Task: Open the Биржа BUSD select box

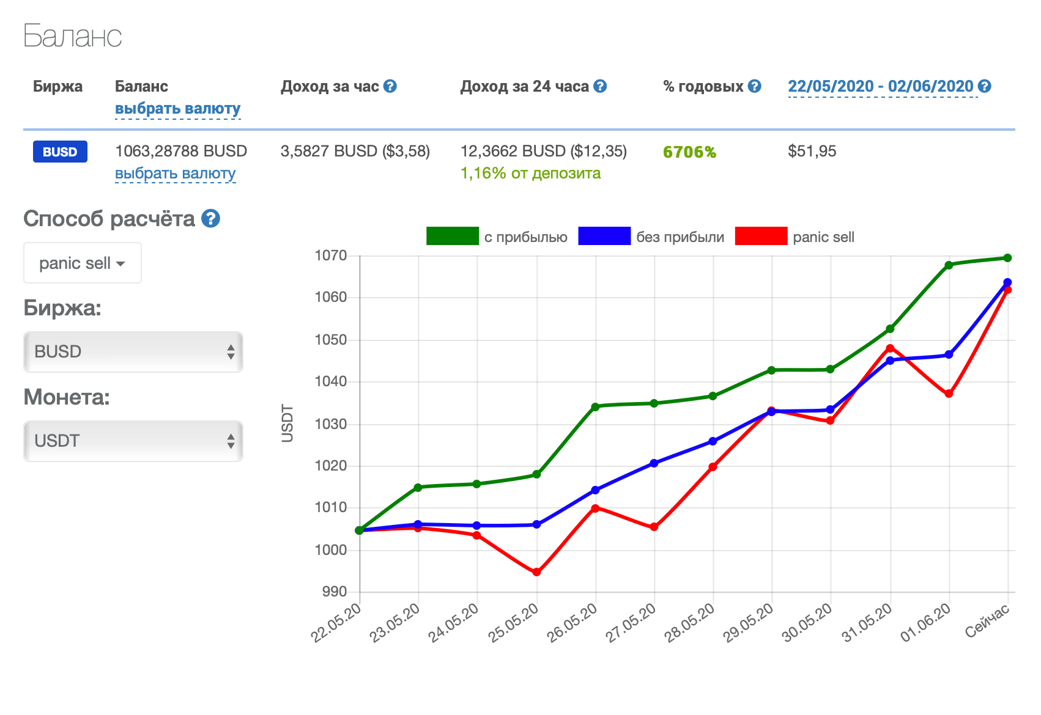Action: click(x=133, y=352)
